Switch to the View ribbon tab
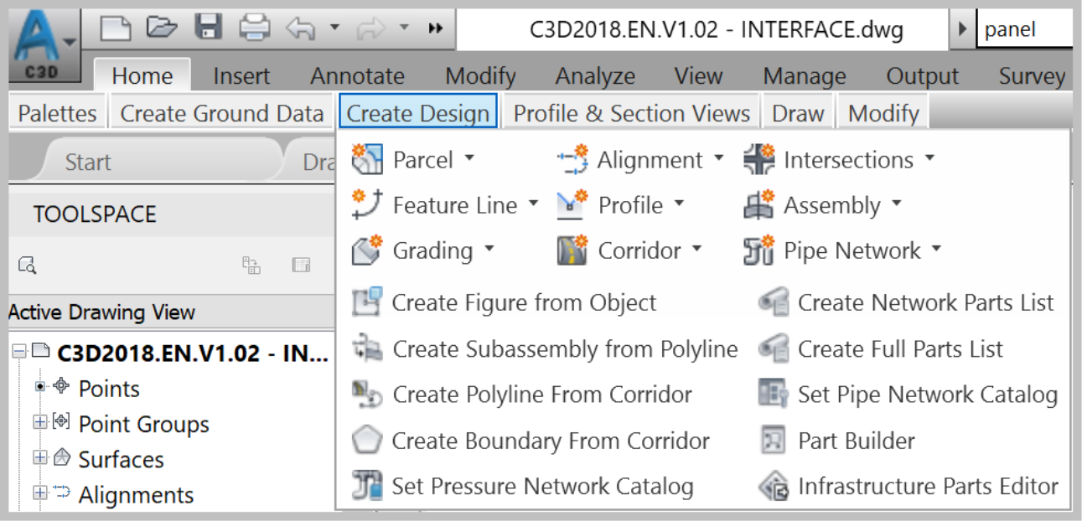This screenshot has width=1082, height=521. [x=698, y=75]
